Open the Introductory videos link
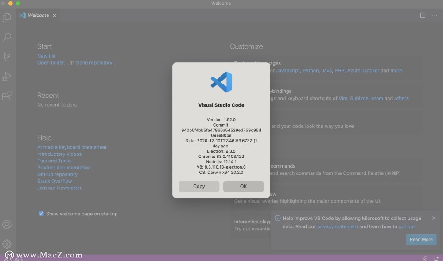Image resolution: width=443 pixels, height=261 pixels. click(59, 154)
